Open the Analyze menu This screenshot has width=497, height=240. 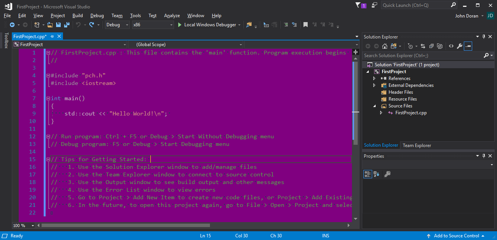tap(172, 16)
